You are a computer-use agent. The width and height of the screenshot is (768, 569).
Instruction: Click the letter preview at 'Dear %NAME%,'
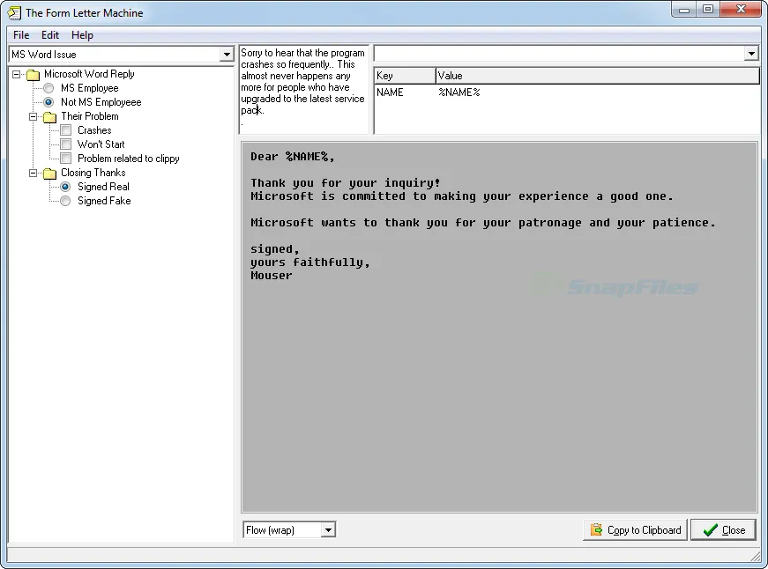point(293,157)
